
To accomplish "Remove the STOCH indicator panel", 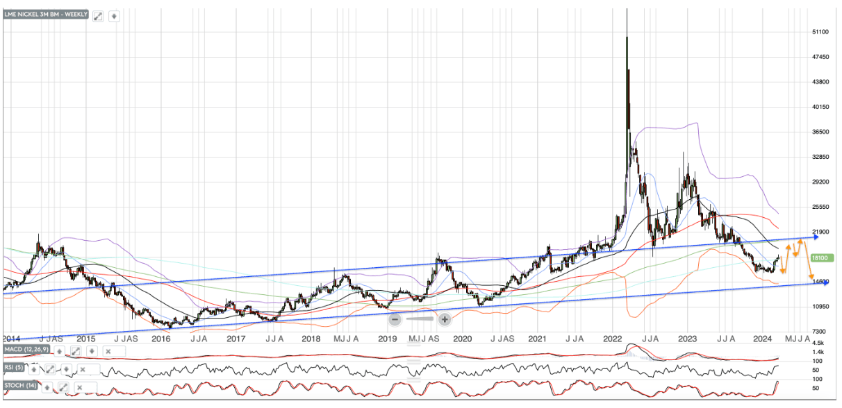I will (x=81, y=386).
